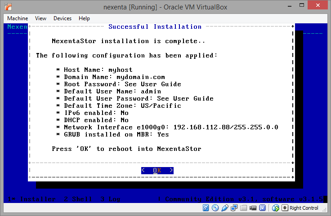Click the following configuration has been applied text

[127, 55]
